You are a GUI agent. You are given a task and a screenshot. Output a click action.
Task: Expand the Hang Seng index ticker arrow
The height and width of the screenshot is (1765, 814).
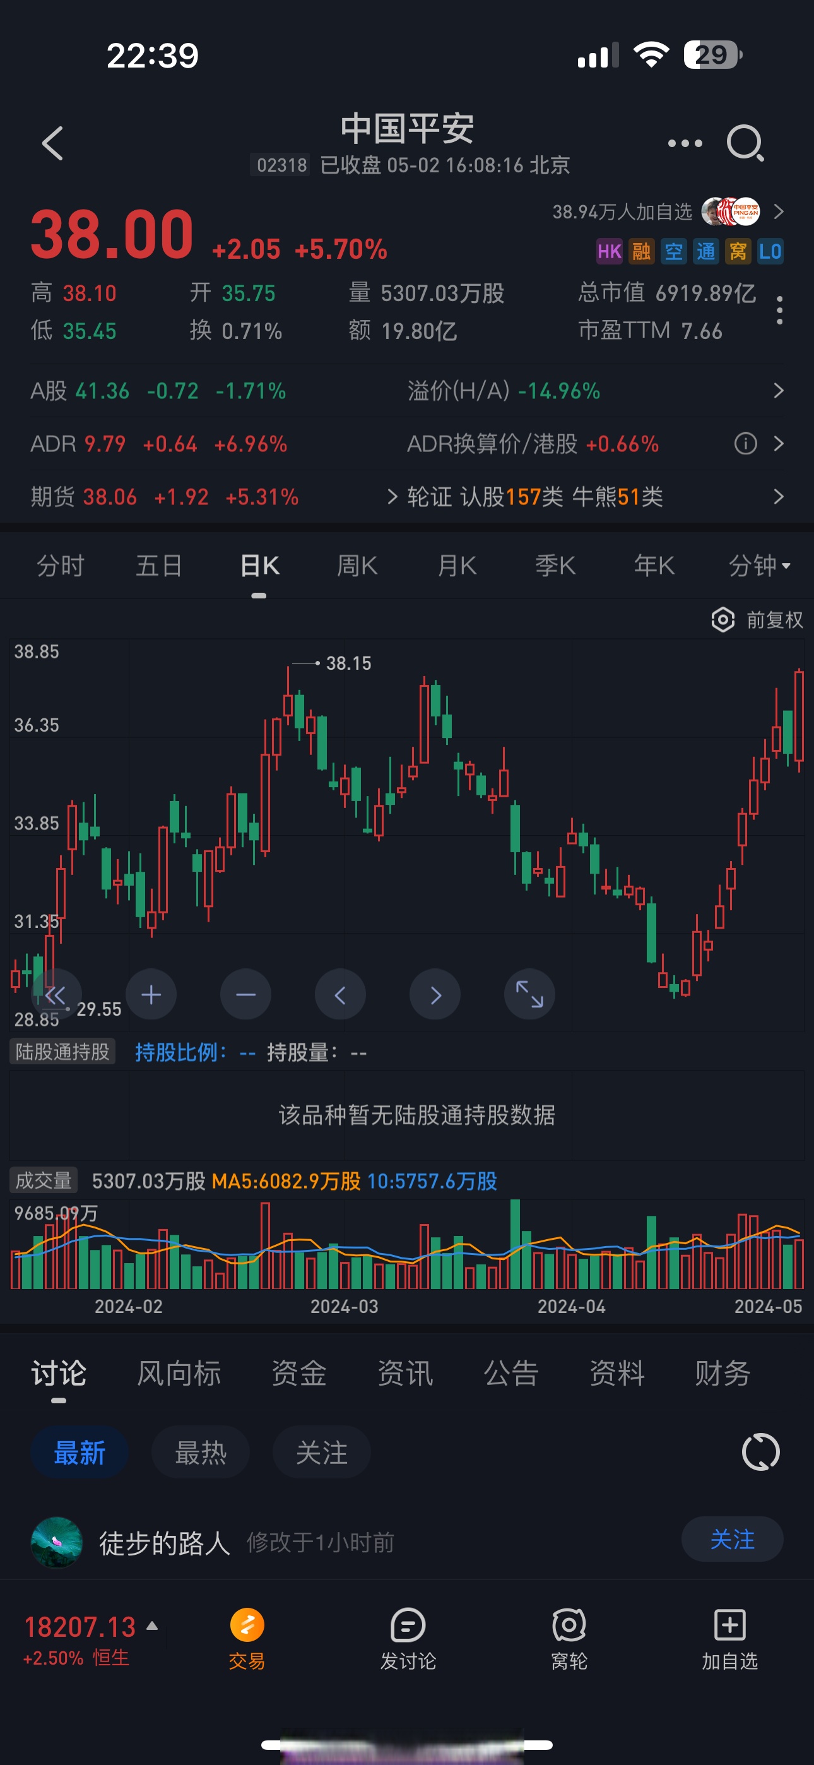coord(152,1625)
